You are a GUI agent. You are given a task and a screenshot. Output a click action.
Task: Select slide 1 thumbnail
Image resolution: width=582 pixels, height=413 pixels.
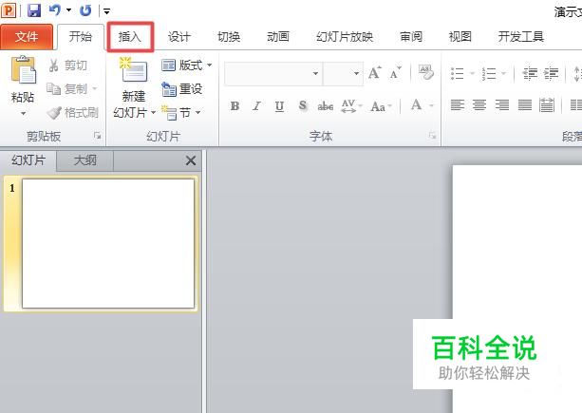point(108,243)
